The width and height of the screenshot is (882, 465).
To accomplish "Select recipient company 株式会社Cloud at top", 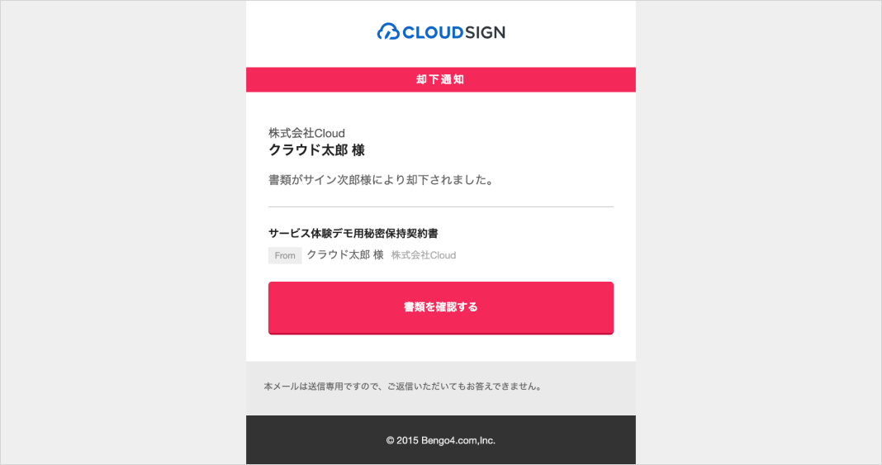I will (306, 133).
